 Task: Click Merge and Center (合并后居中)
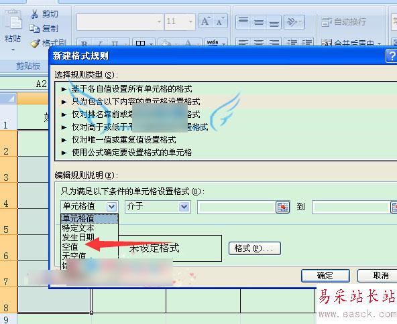point(348,43)
